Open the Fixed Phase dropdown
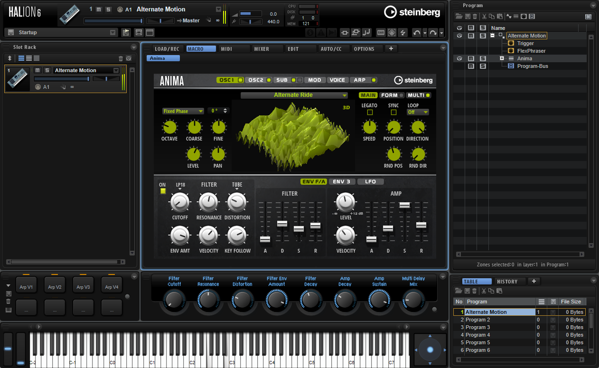This screenshot has width=599, height=368. click(183, 111)
